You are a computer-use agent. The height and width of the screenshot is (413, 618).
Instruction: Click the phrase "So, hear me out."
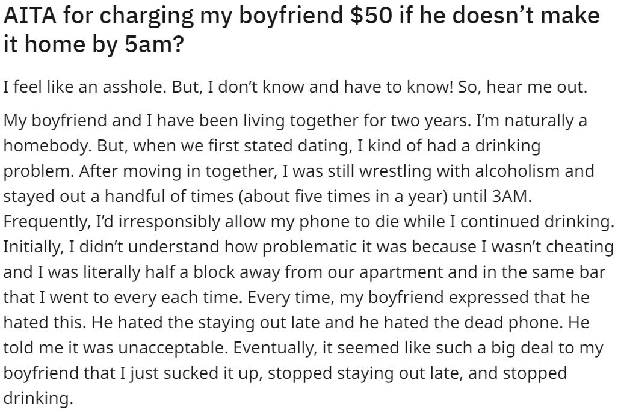pyautogui.click(x=522, y=87)
